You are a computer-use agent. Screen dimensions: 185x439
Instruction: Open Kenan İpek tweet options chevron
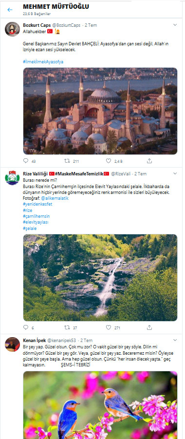coord(175,340)
